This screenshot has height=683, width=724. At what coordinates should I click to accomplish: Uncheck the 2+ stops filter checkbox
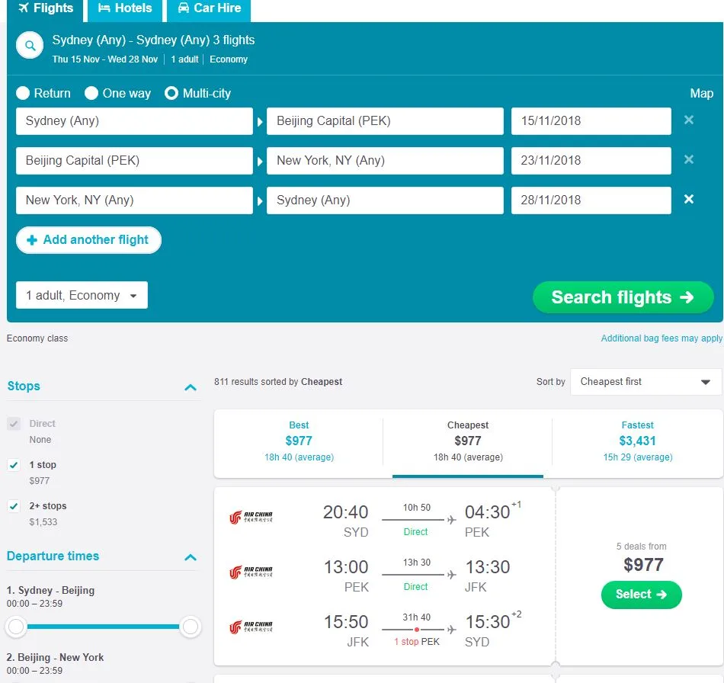click(x=14, y=506)
